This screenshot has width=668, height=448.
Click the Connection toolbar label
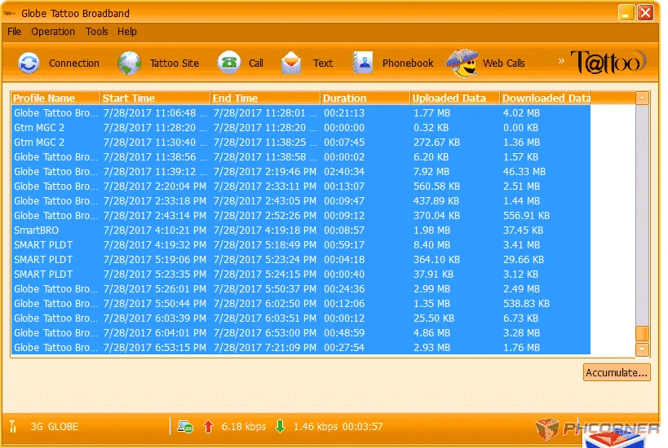73,63
